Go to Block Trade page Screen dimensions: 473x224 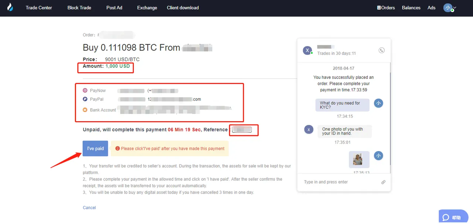point(79,8)
